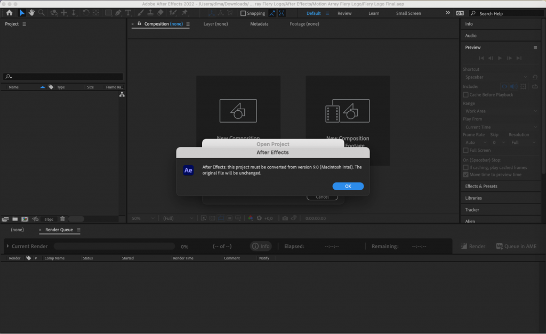Enable the Snapping checkbox
Image resolution: width=546 pixels, height=334 pixels.
point(244,13)
